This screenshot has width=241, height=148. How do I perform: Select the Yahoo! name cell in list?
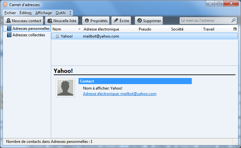[67, 36]
